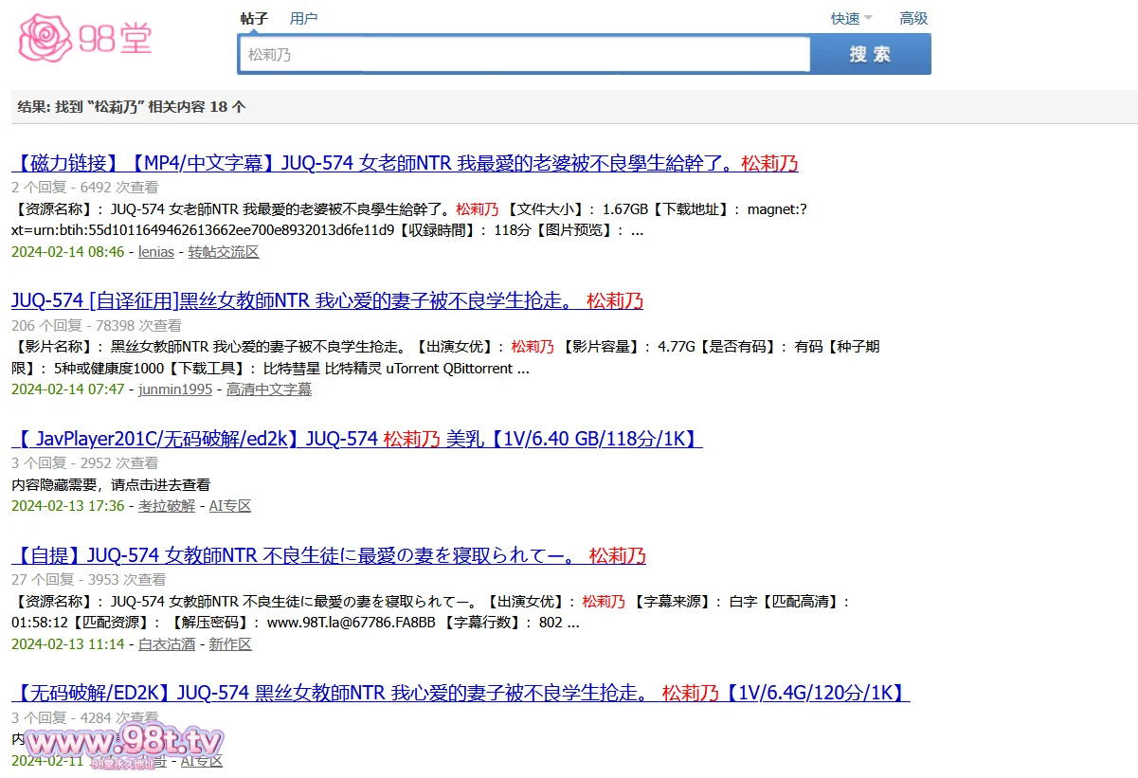Image resolution: width=1138 pixels, height=778 pixels.
Task: View author junmin1995 profile
Action: coord(175,389)
